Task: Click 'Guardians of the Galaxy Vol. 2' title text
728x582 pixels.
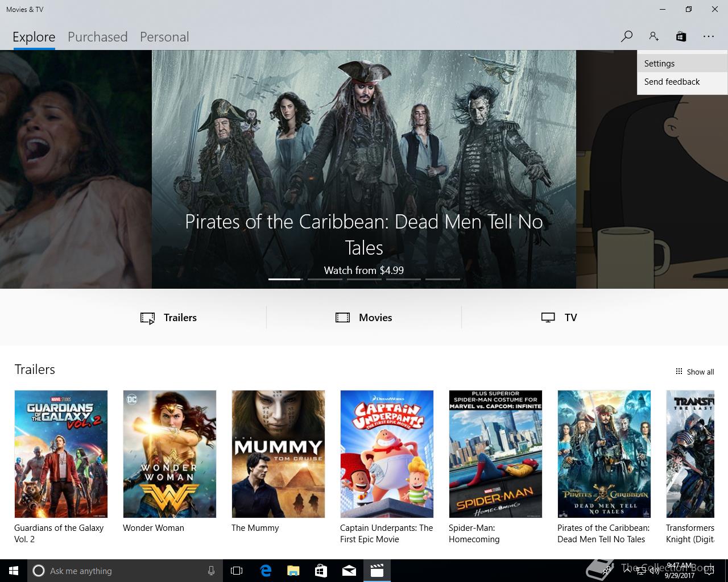Action: point(59,534)
